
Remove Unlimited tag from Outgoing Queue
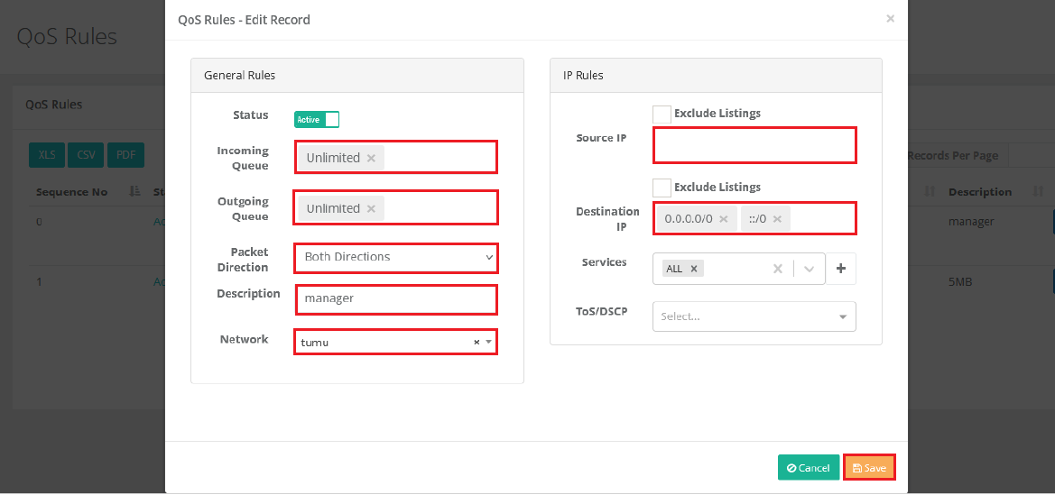(371, 208)
